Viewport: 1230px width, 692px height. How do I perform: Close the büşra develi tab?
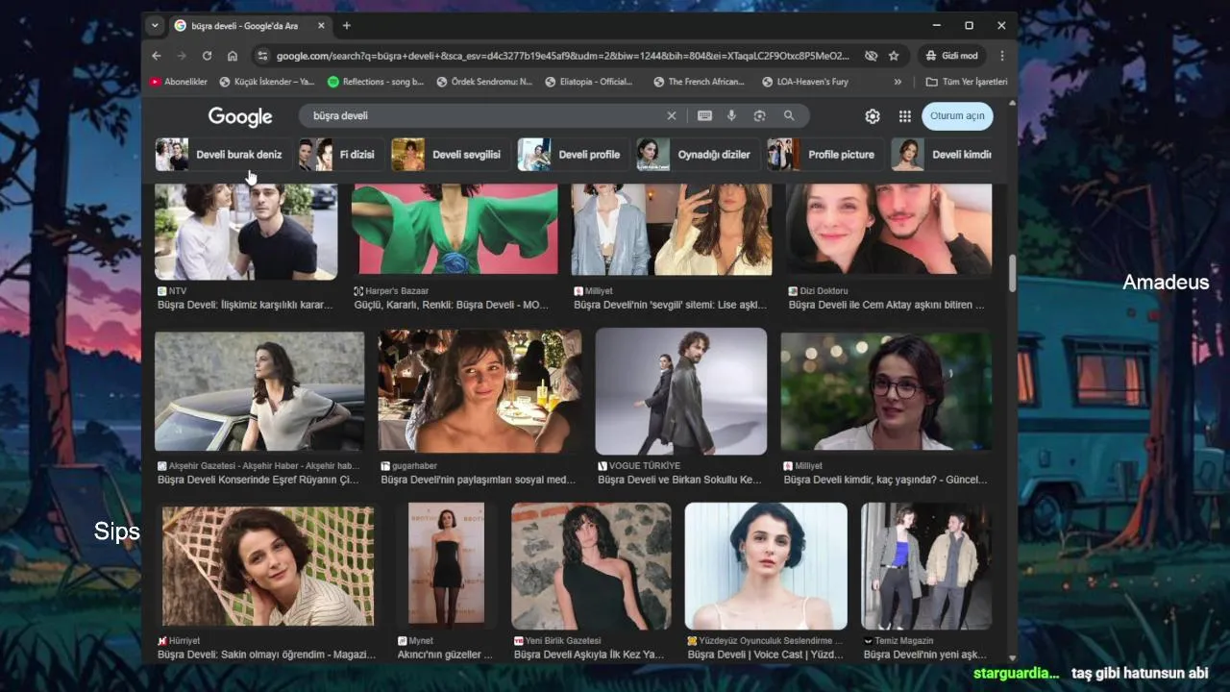[x=321, y=26]
